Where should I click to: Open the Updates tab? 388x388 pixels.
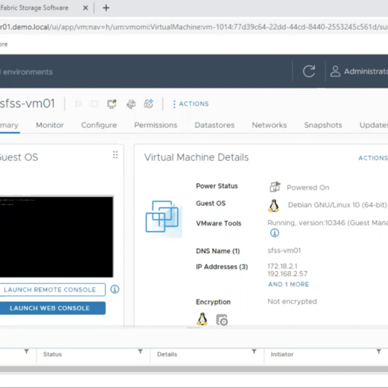[373, 125]
